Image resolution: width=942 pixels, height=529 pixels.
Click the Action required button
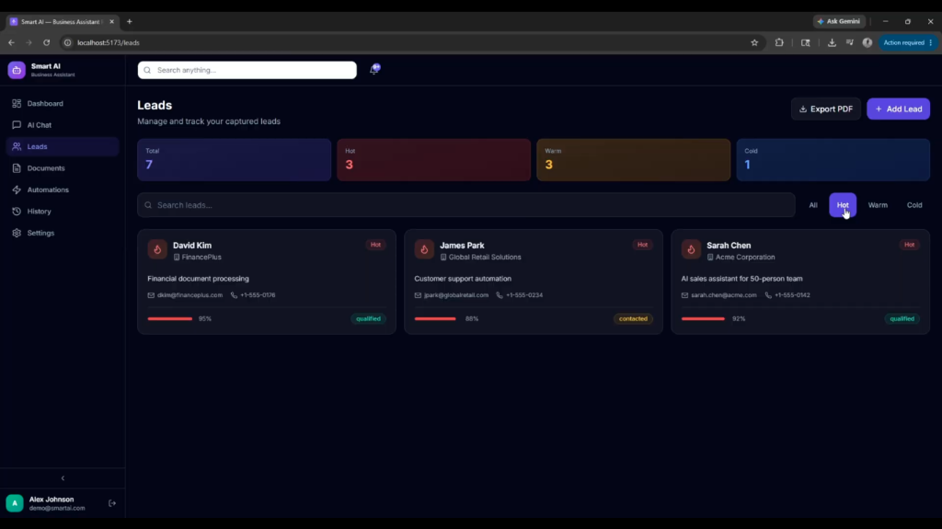908,42
